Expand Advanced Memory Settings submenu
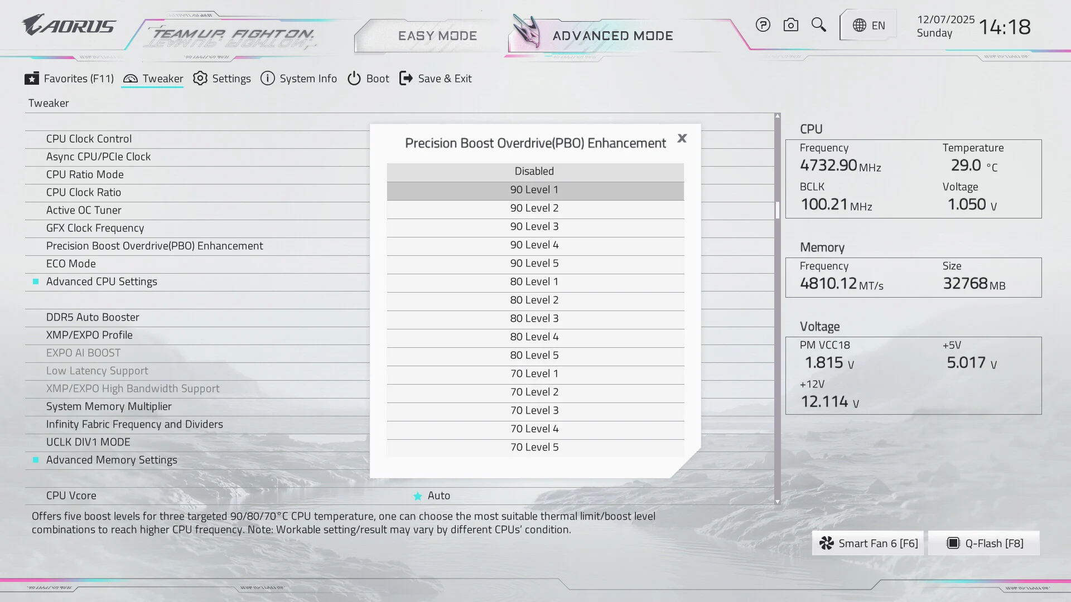 (x=112, y=460)
